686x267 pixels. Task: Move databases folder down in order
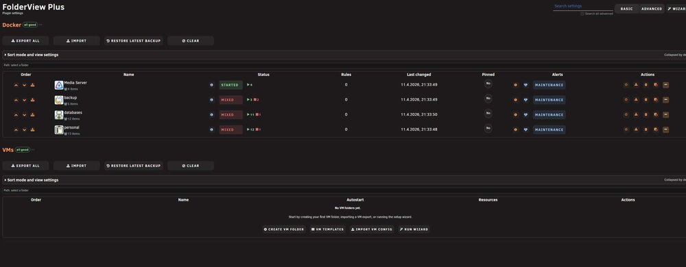coord(25,115)
